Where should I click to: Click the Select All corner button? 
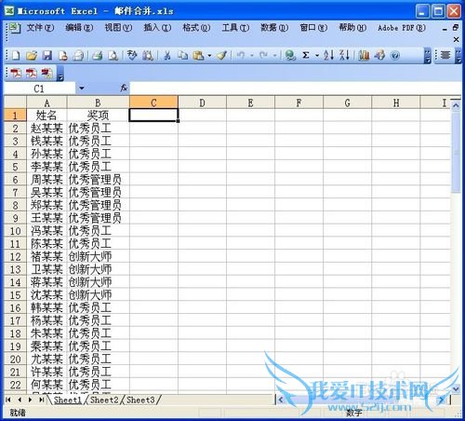point(15,102)
